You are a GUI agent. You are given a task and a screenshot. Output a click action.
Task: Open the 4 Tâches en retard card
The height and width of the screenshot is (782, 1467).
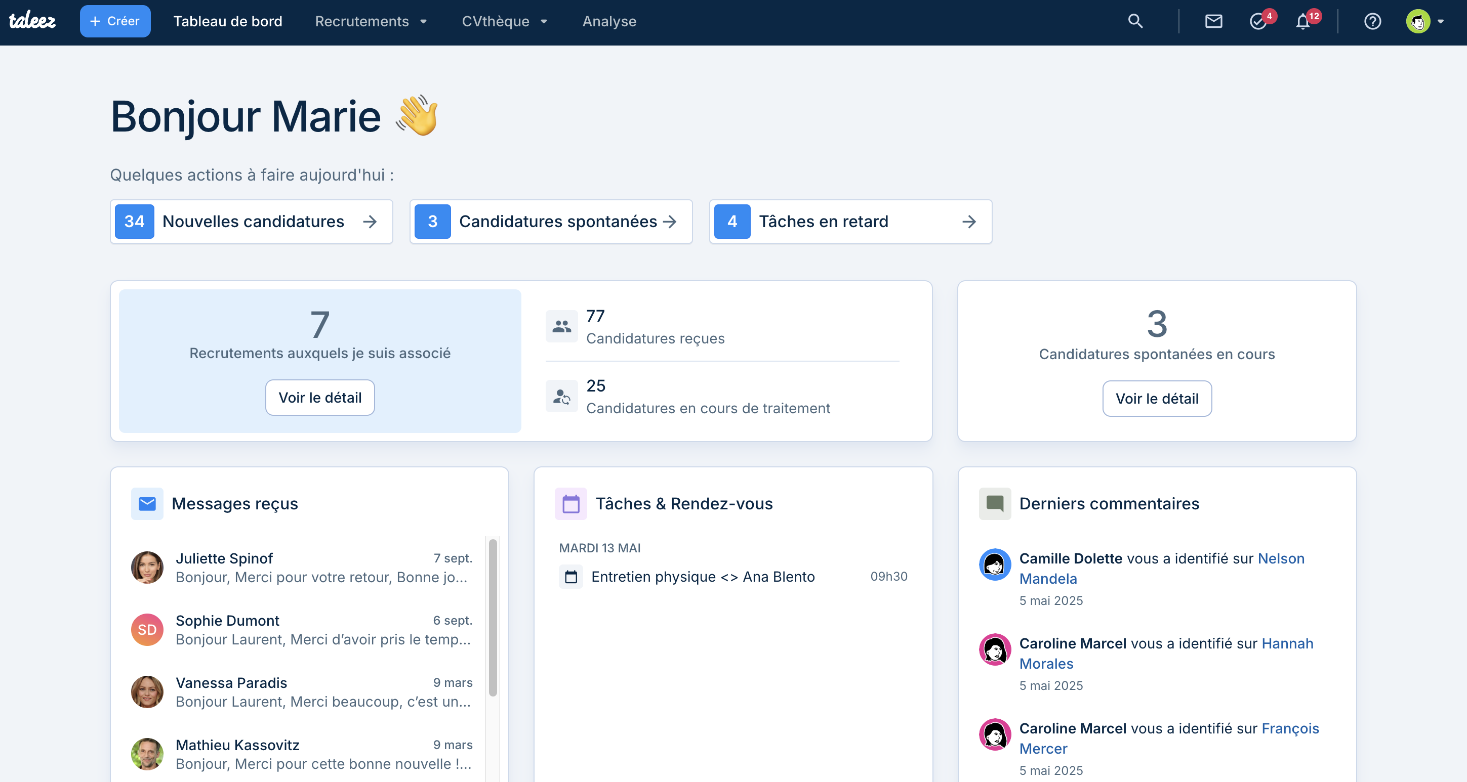849,222
